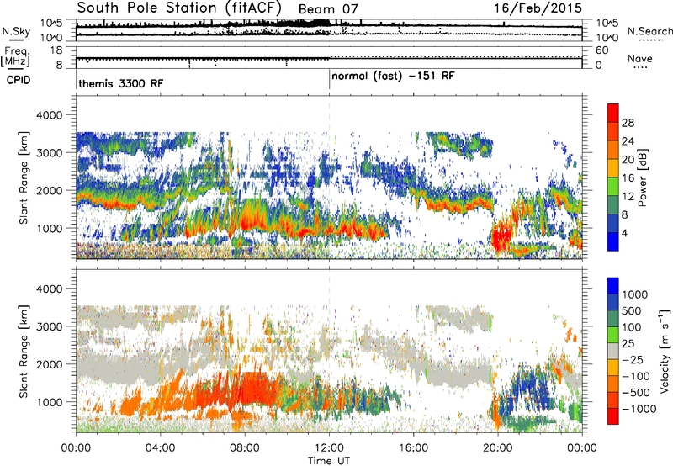673x466 pixels.
Task: Click the intense red power patch near 20:00
Action: coord(501,237)
